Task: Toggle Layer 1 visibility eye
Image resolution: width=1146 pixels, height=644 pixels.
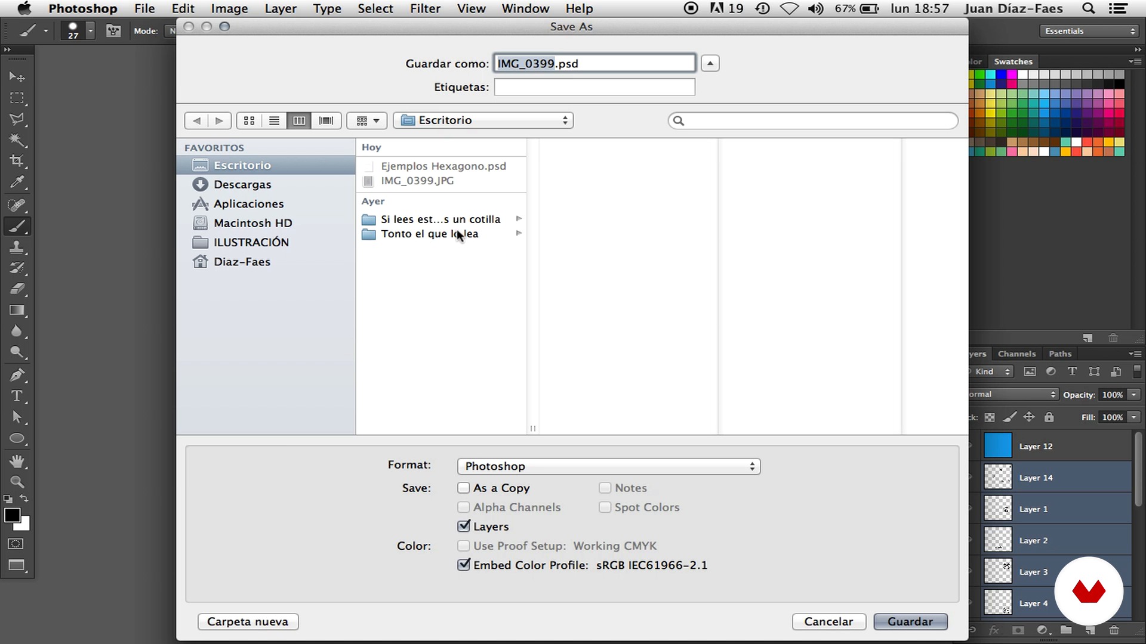Action: (x=972, y=509)
